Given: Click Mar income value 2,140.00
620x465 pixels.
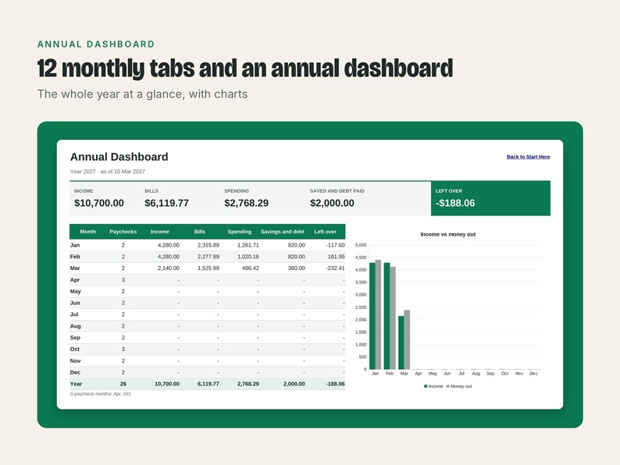Looking at the screenshot, I should (169, 268).
